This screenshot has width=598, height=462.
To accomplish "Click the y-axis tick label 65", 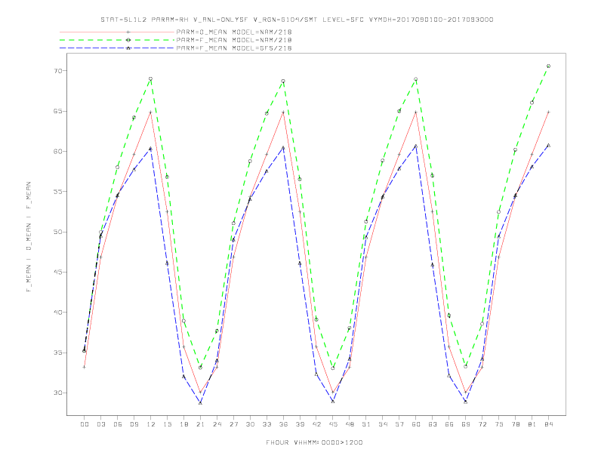I will [x=58, y=111].
